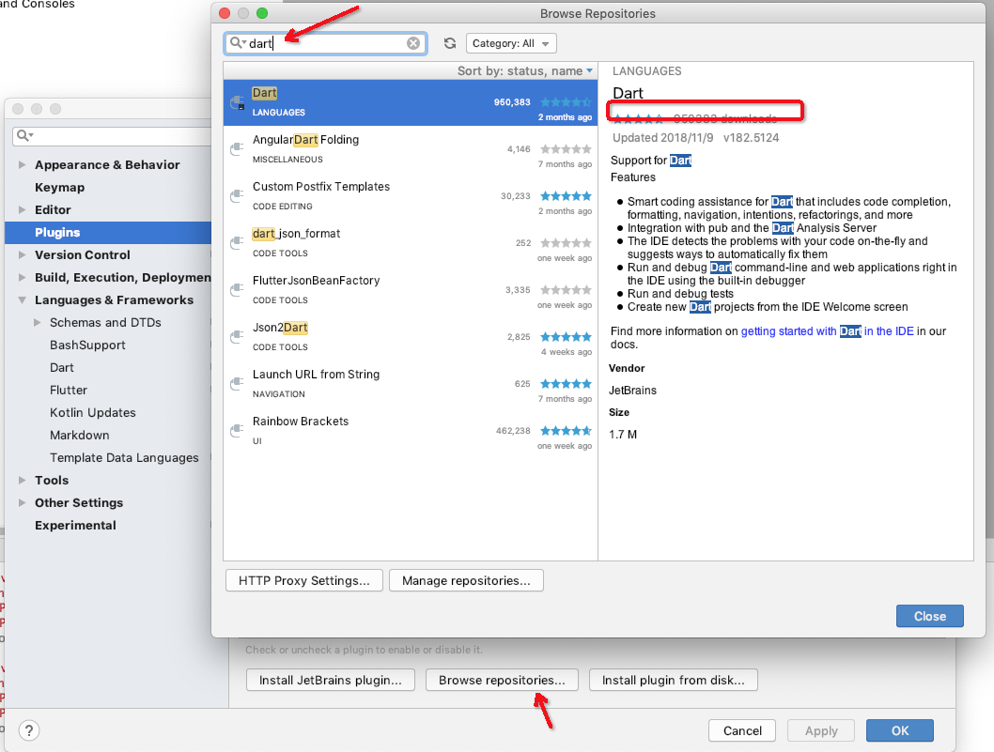Open the Category: All dropdown
Viewport: 994px width, 752px height.
511,43
